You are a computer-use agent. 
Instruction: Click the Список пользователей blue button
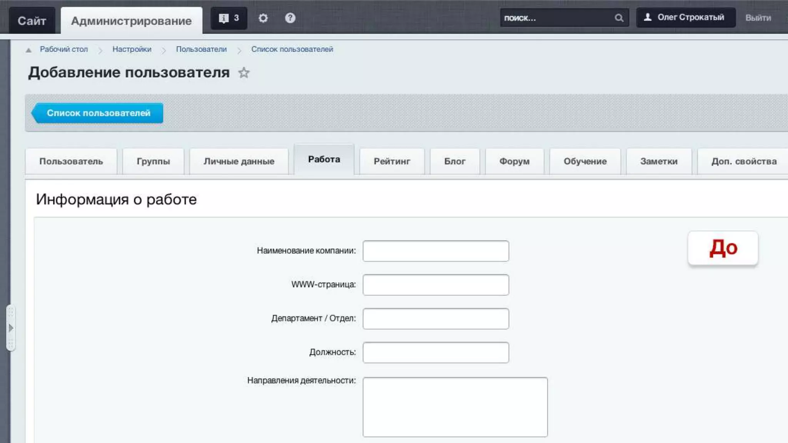tap(98, 113)
